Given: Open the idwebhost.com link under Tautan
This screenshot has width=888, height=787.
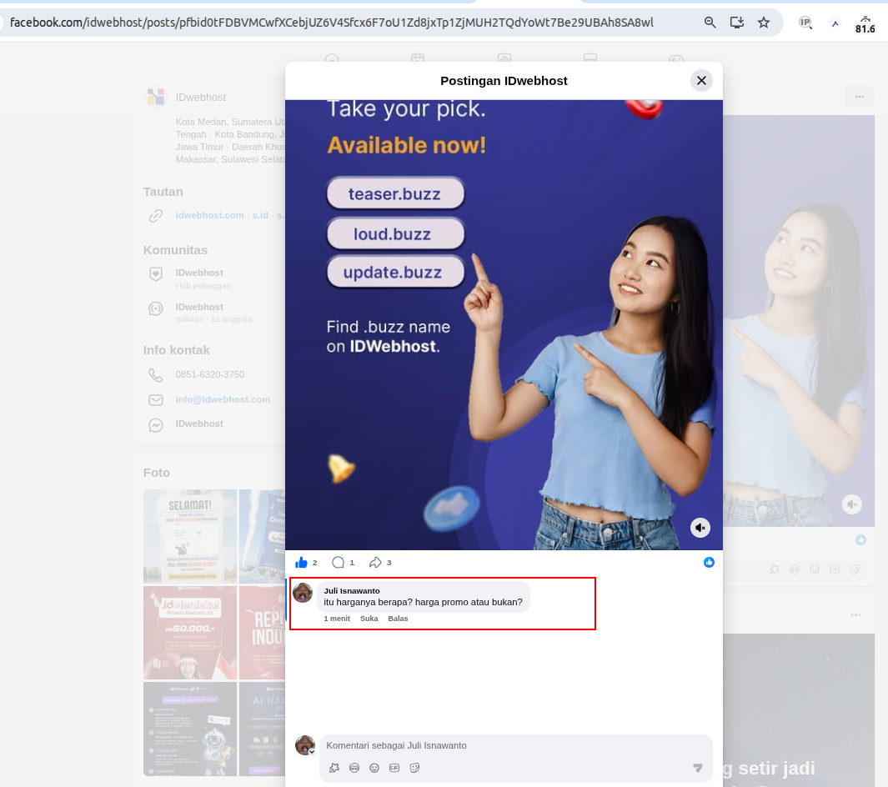Looking at the screenshot, I should coord(209,215).
